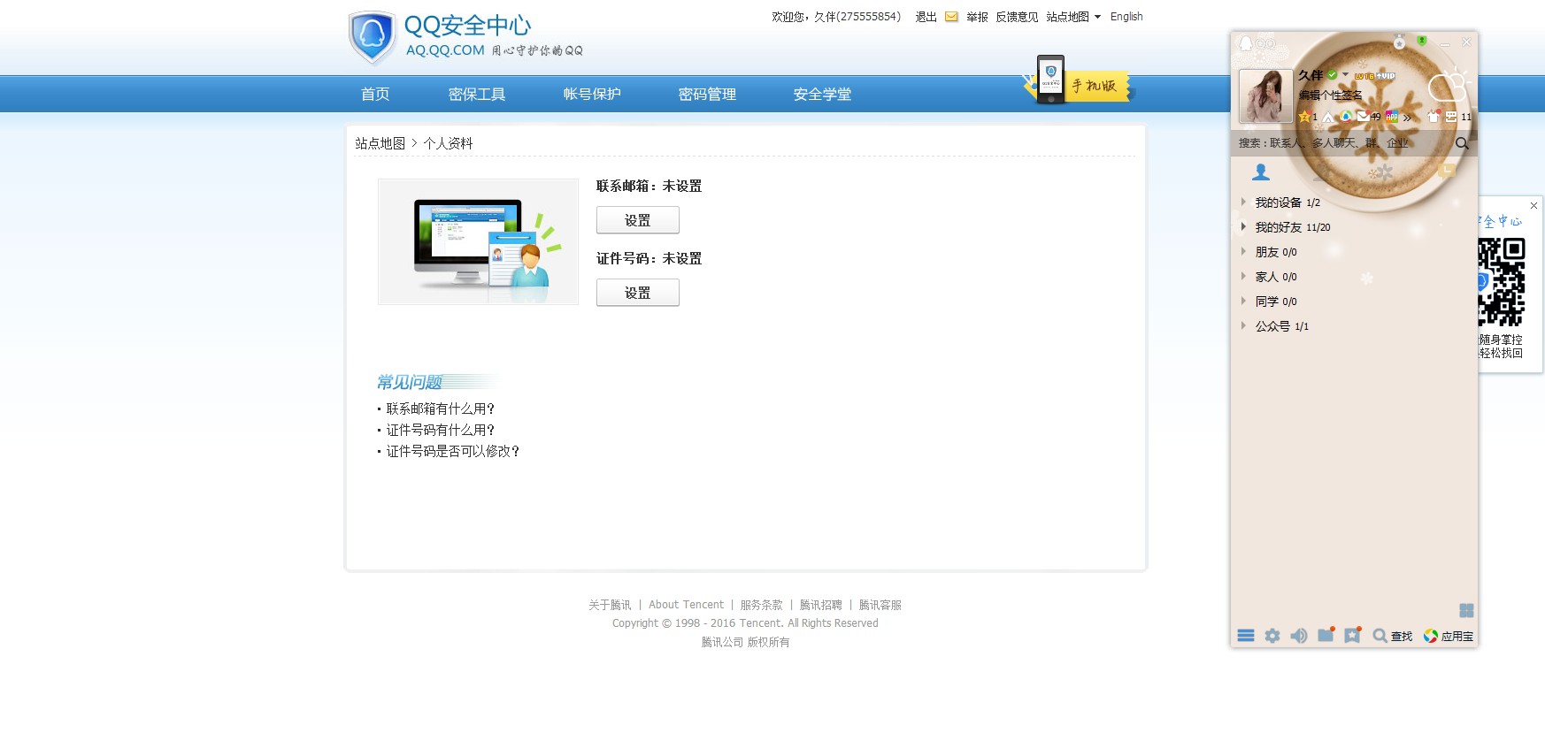1545x756 pixels.
Task: Open FAQ 证件号码有什么用?
Action: [441, 430]
